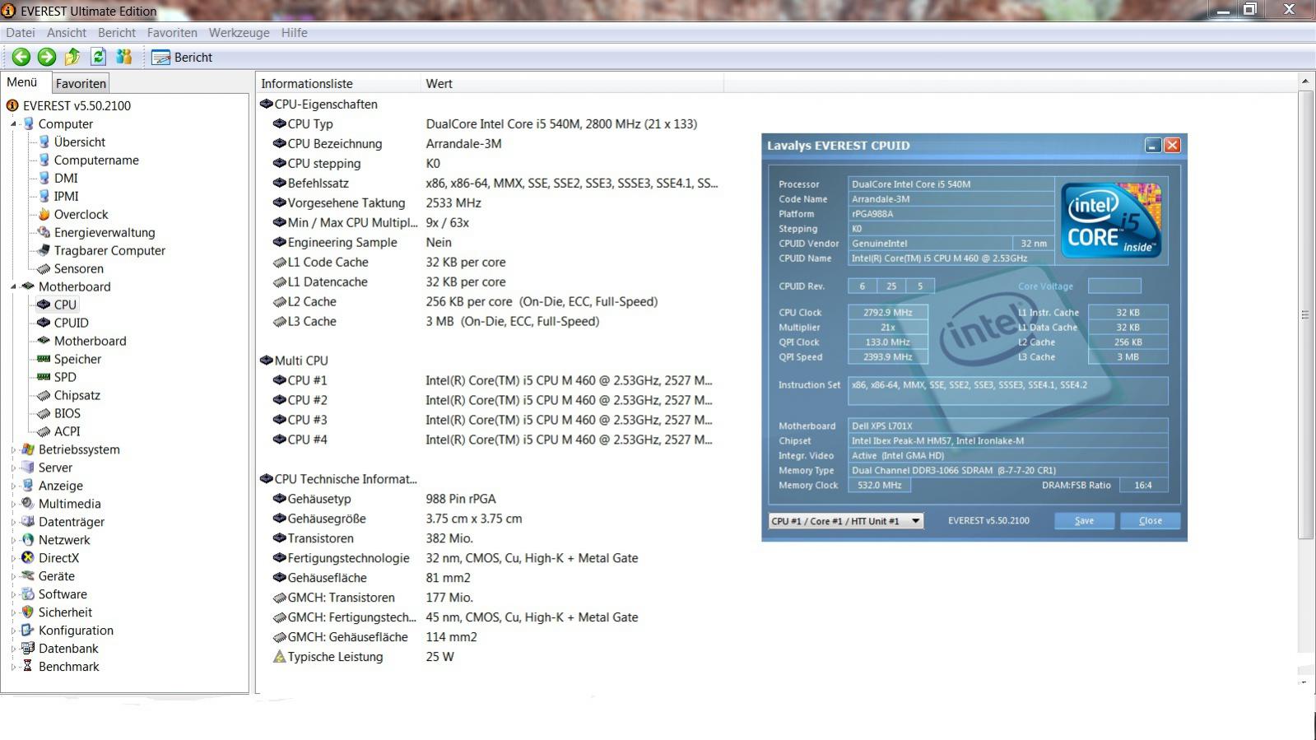Open the BIOS tree entry
Viewport: 1316px width, 740px height.
67,413
